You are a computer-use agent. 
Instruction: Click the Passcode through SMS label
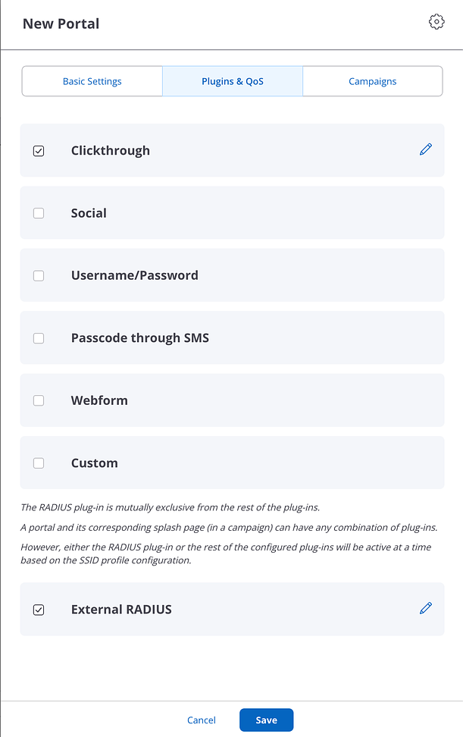[140, 338]
